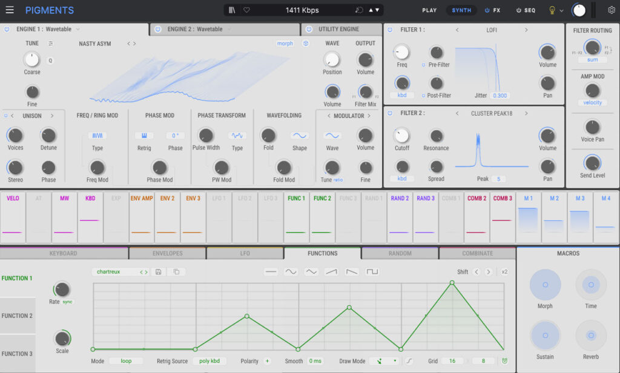Choose the flat line function shape
The image size is (620, 373).
(271, 272)
